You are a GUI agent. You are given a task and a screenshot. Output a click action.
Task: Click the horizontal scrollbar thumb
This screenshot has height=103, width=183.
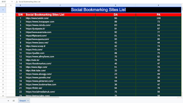pyautogui.click(x=33, y=97)
